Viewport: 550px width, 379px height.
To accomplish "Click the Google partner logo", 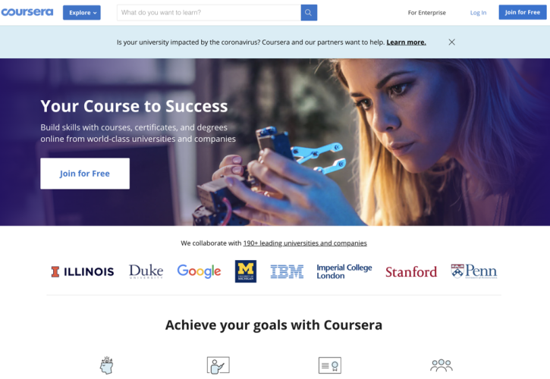I will click(x=199, y=271).
